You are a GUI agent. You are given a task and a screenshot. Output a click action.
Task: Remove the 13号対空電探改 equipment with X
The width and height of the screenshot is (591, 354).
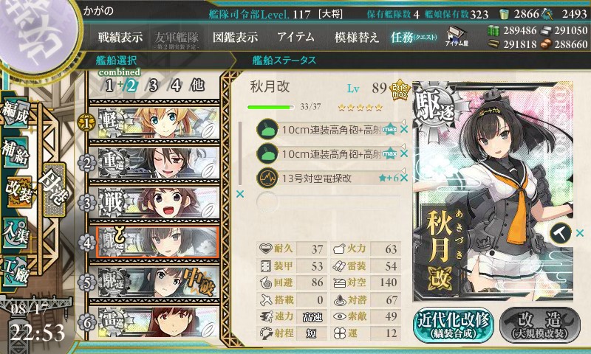tap(404, 178)
